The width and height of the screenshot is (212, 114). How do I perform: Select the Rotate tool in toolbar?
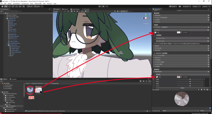click(9, 6)
